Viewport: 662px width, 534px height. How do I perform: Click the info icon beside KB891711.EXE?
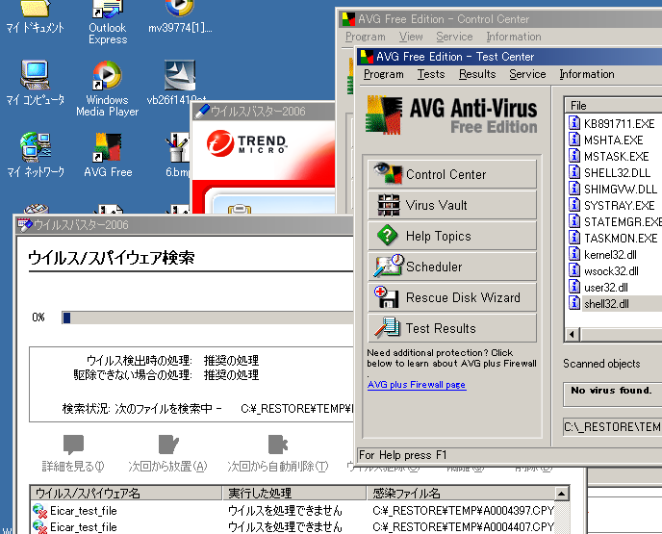click(573, 123)
